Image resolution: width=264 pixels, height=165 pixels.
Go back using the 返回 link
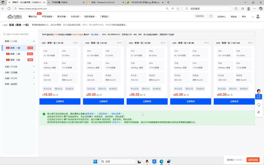pos(5,25)
